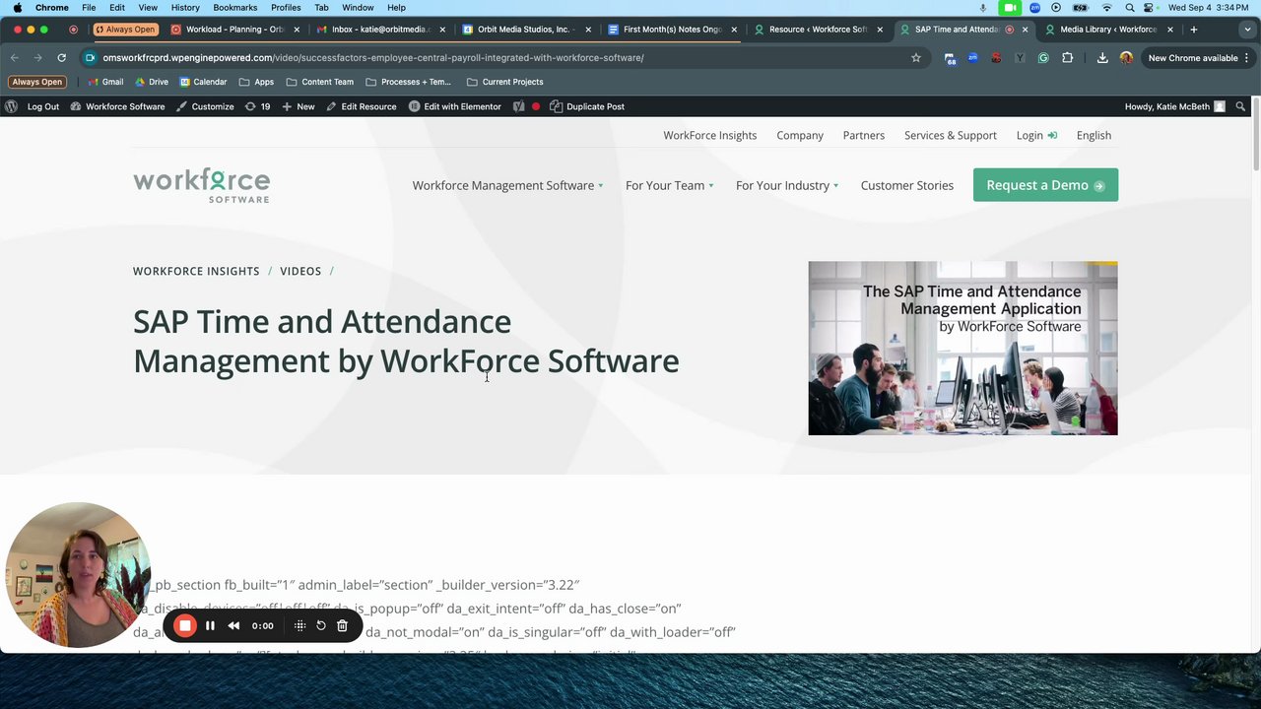Open the Current Projects bookmark folder
1261x709 pixels.
coord(505,82)
